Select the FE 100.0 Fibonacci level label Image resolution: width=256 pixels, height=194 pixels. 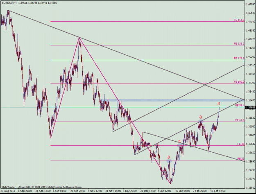click(x=239, y=82)
